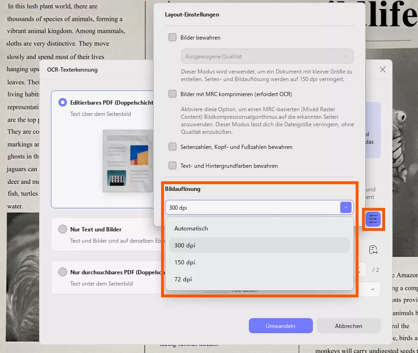Open the layout settings sliders icon
418x353 pixels.
click(x=373, y=219)
